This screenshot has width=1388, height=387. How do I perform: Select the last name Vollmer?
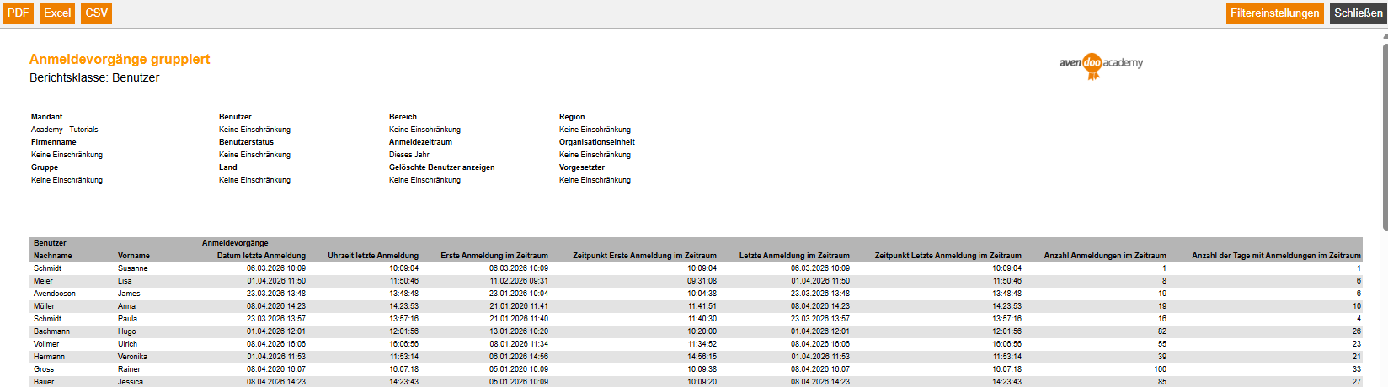click(46, 344)
